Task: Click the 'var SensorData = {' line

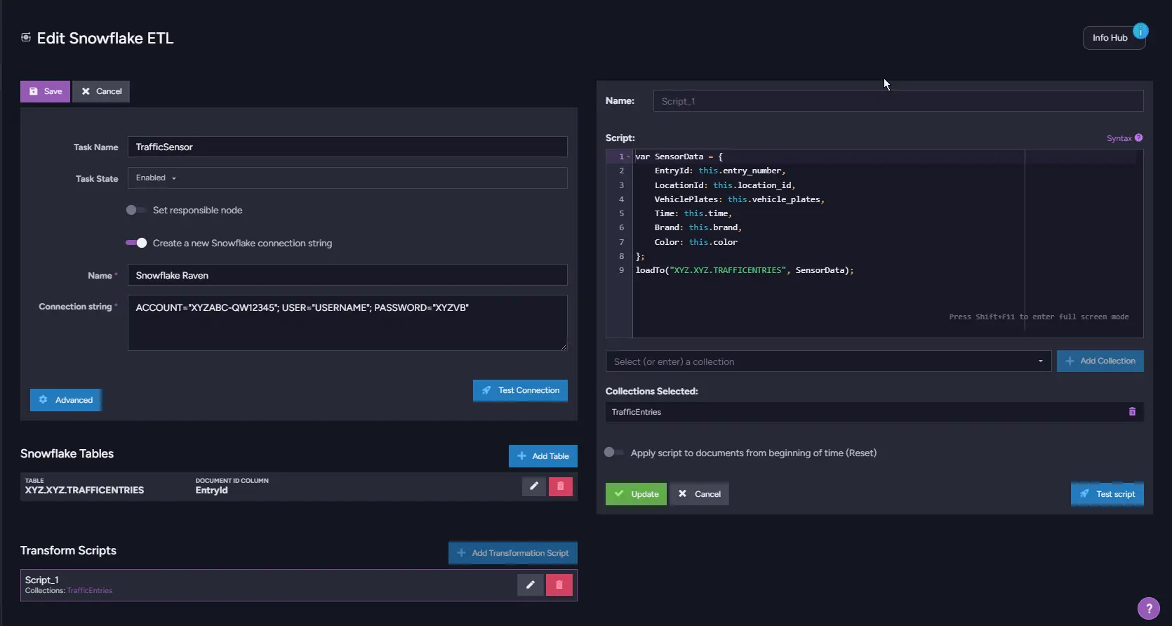Action: click(x=679, y=156)
